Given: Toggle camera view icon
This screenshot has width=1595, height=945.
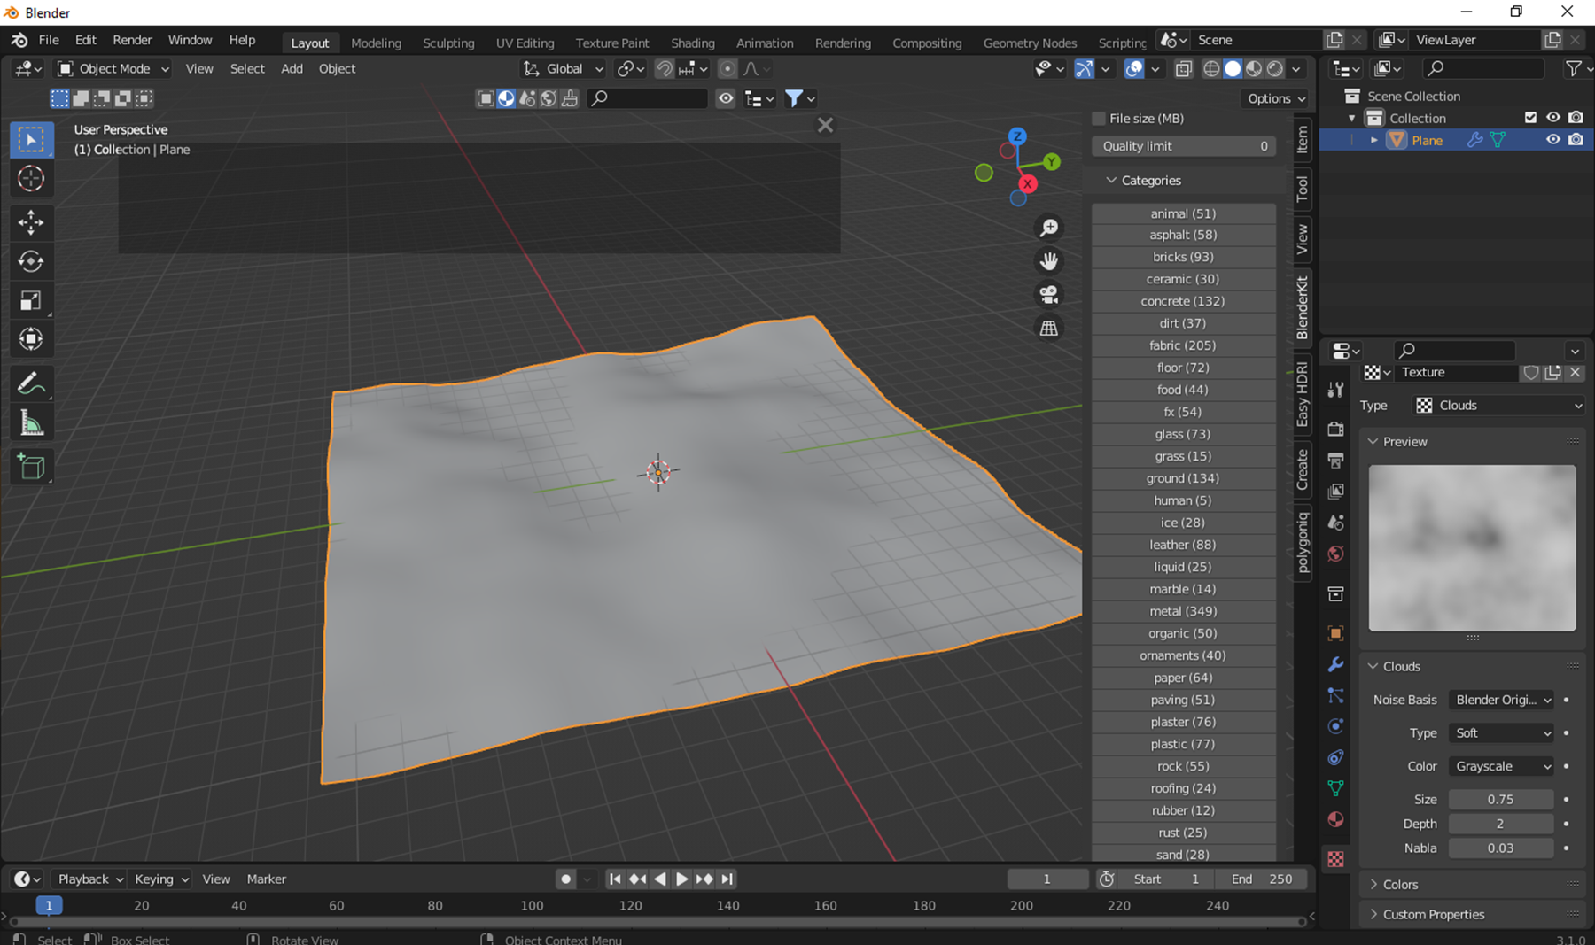Looking at the screenshot, I should 1049,294.
